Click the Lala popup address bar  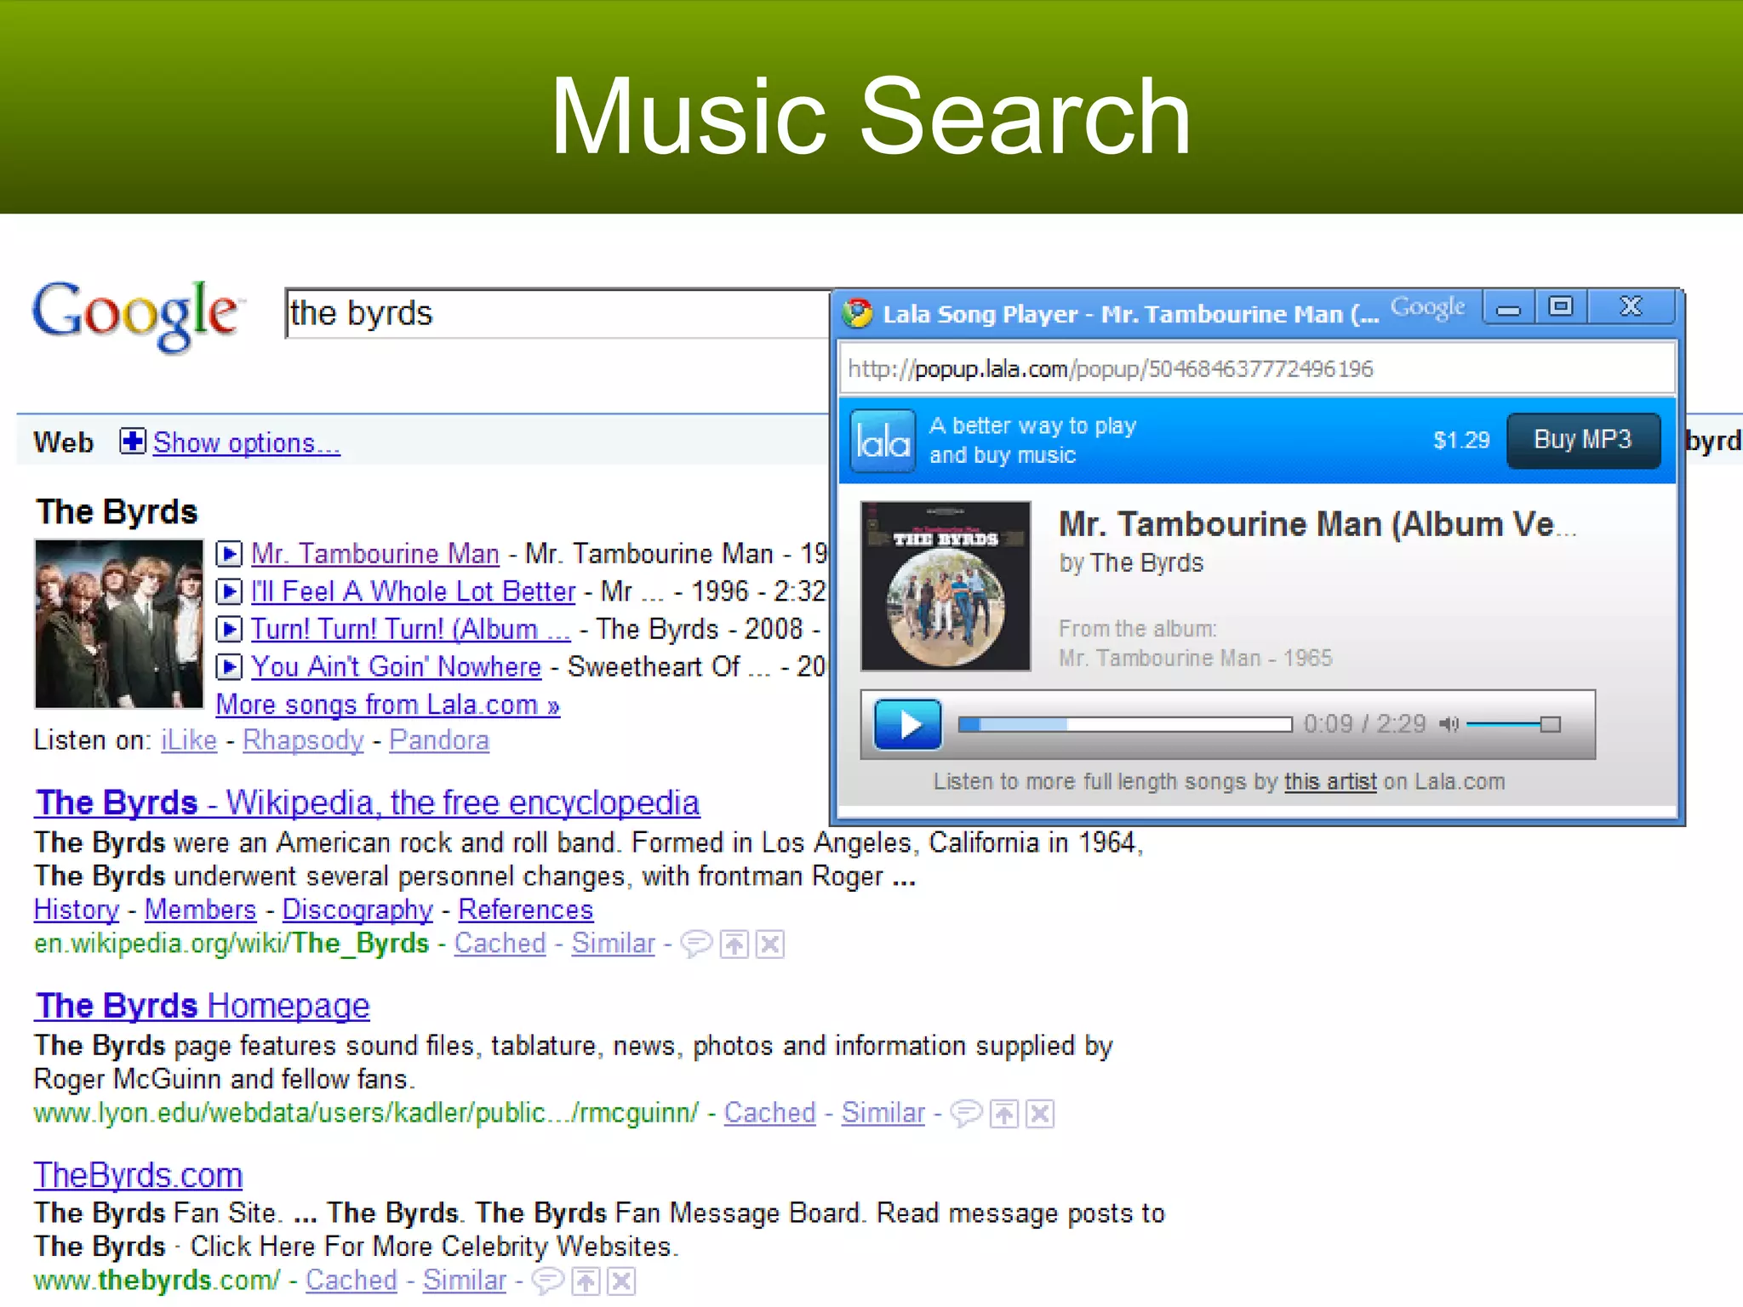point(1257,368)
